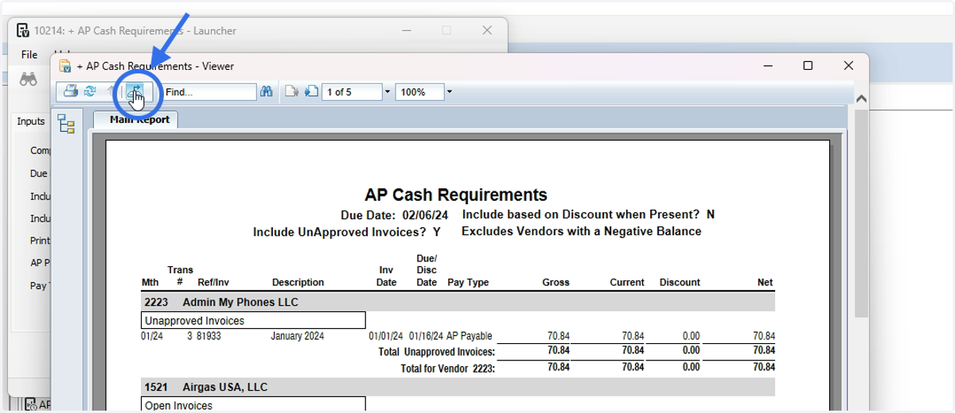Select the Main Report tab

pos(136,120)
